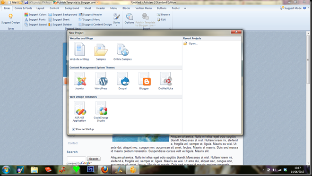Click the Contact link in preview page
Screen dimensions: 312x176
(x=73, y=143)
